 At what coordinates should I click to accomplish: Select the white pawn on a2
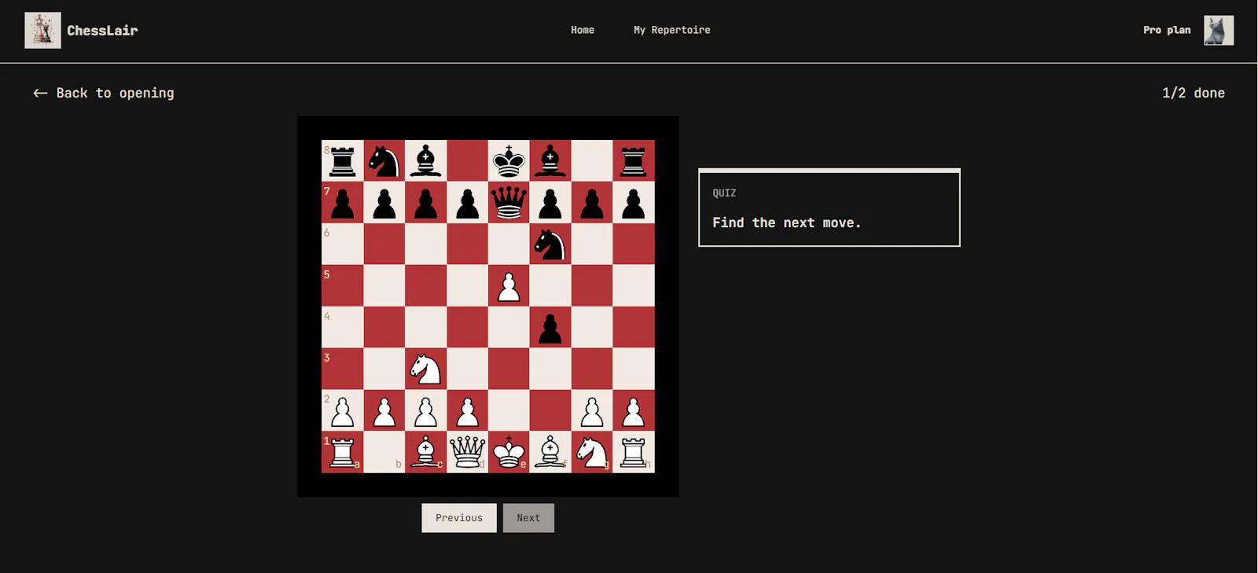[342, 410]
